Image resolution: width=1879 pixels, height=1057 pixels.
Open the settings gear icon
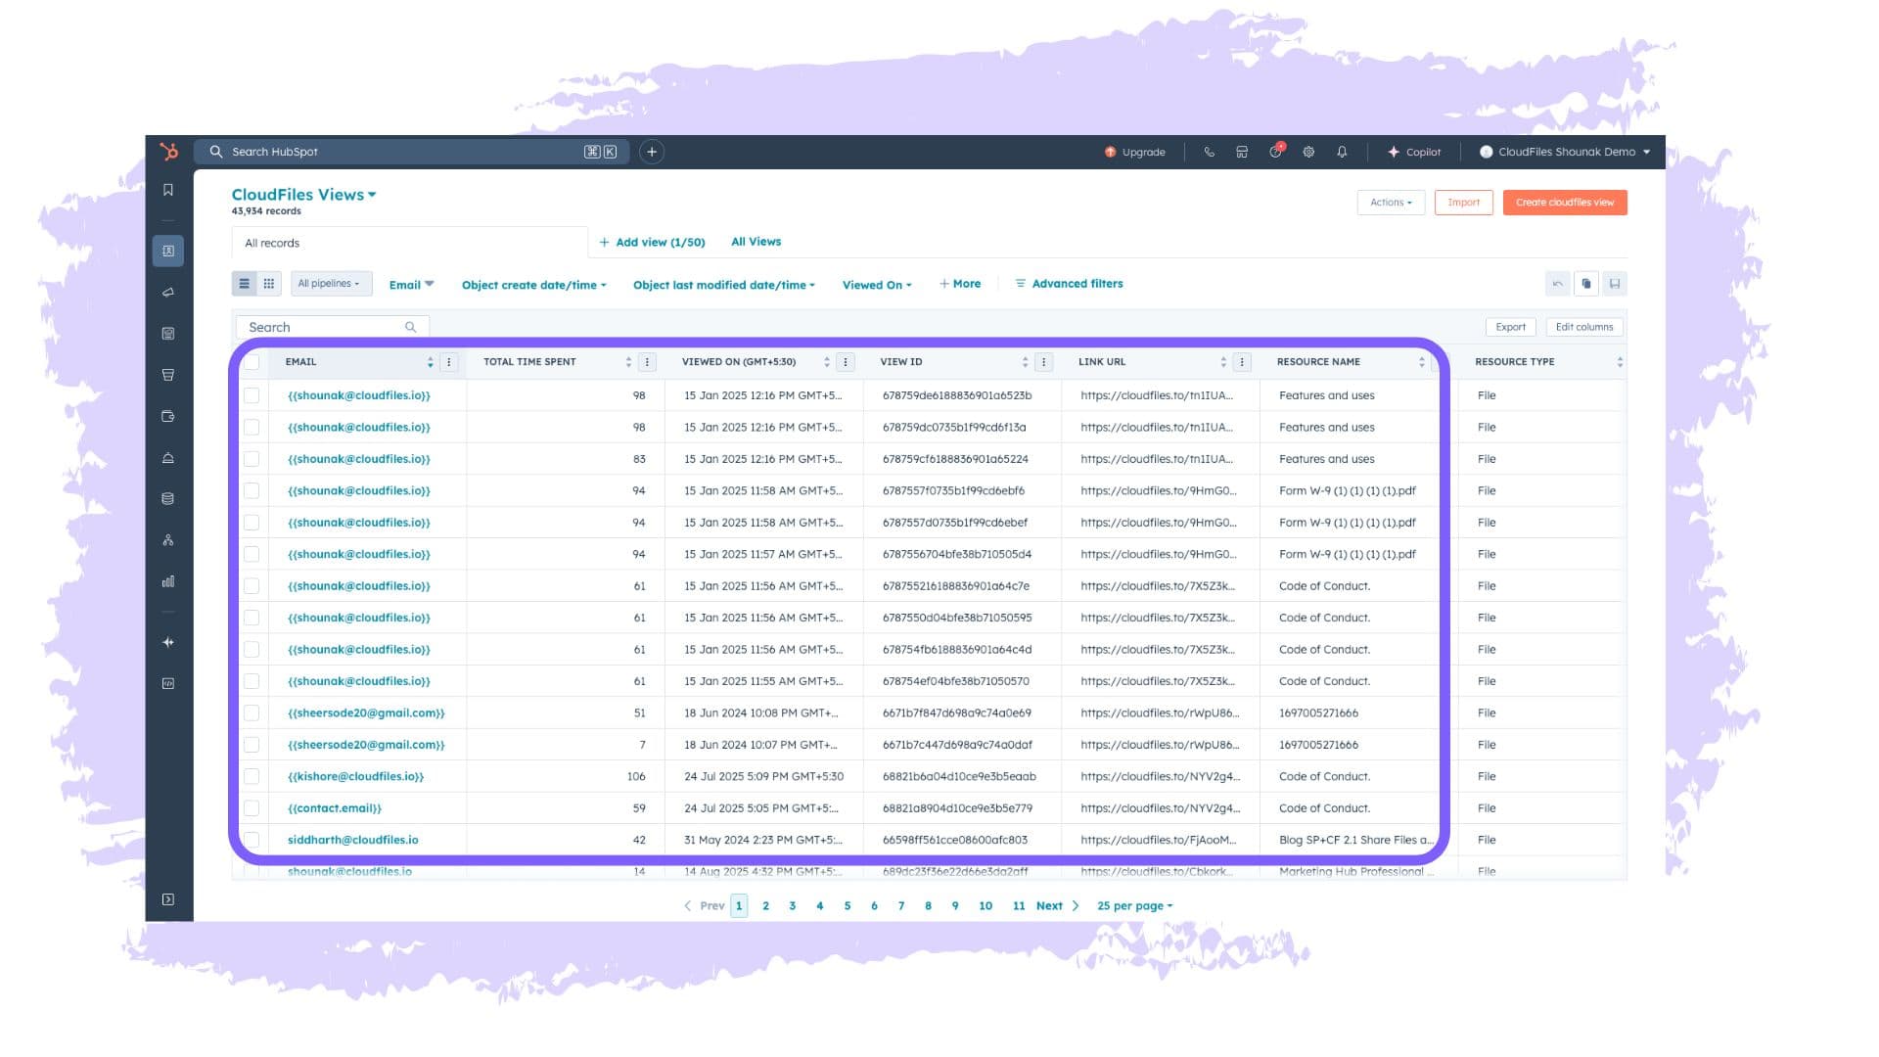[x=1307, y=152]
